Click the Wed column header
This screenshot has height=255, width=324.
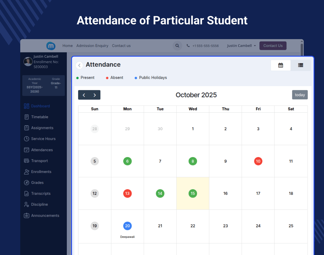(193, 109)
